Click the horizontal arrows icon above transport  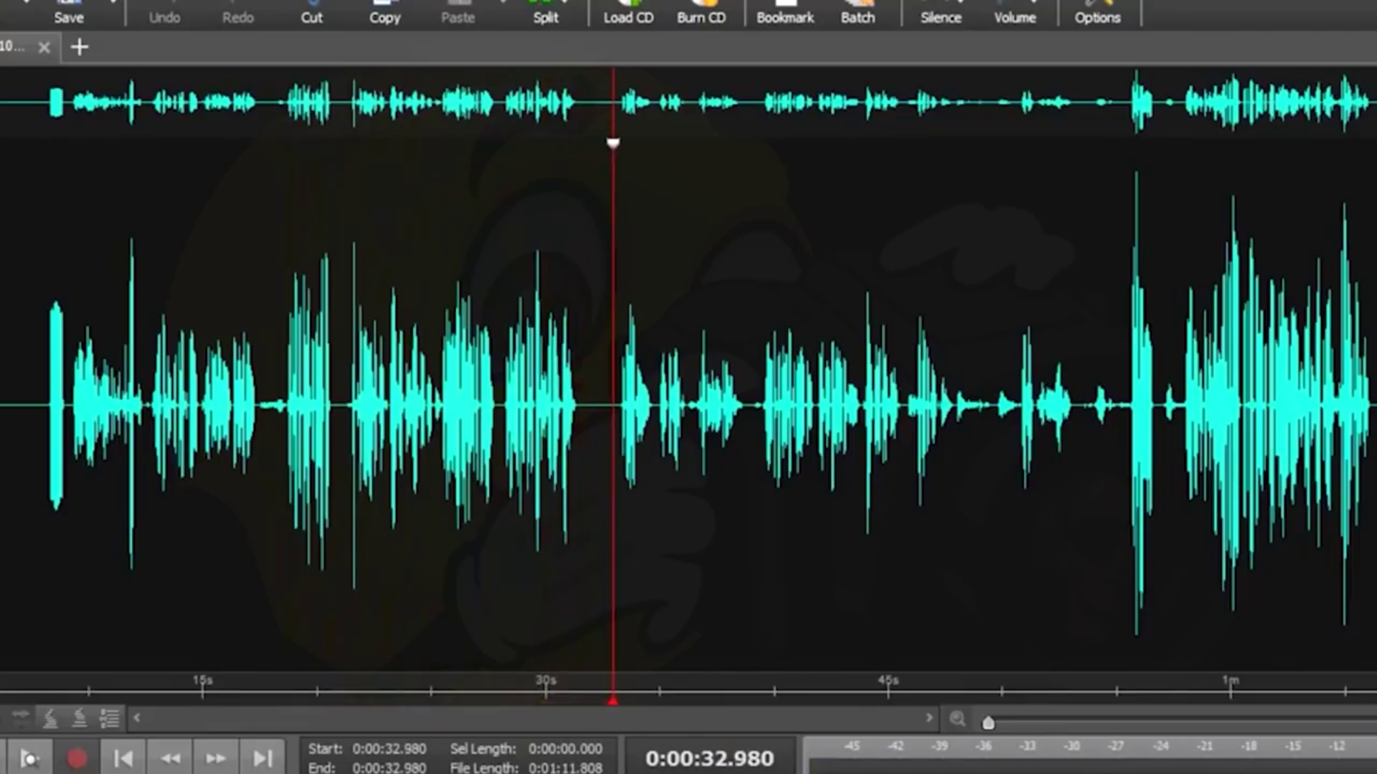[21, 716]
